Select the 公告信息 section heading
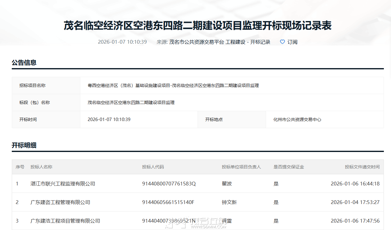 (24, 63)
